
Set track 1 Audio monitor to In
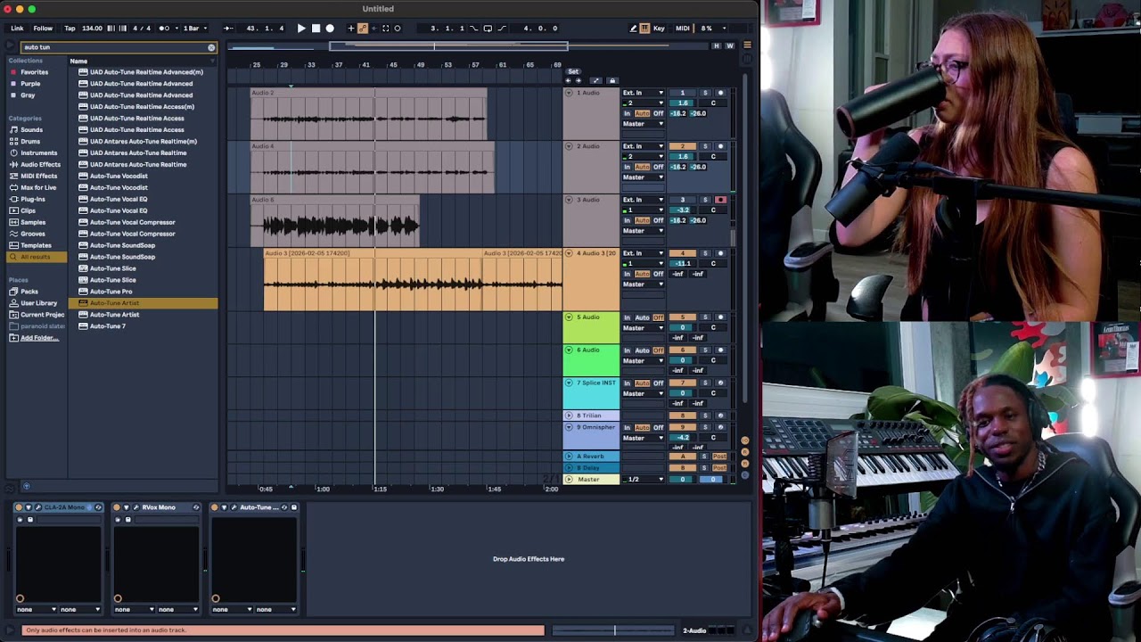(627, 113)
